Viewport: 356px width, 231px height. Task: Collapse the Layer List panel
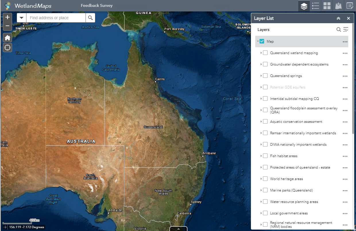[338, 18]
